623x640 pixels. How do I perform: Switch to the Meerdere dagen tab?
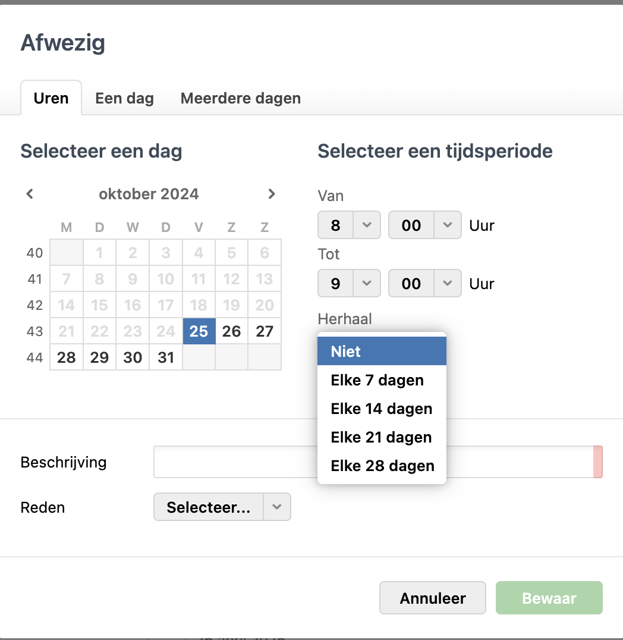point(240,98)
